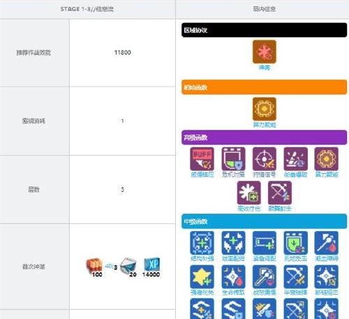
Task: Select the blue bow icon with sword
Action: pos(295,276)
